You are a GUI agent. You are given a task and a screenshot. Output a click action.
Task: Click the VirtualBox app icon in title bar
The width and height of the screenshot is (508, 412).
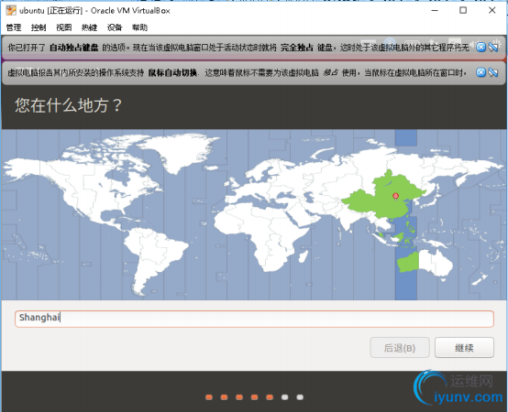click(11, 10)
